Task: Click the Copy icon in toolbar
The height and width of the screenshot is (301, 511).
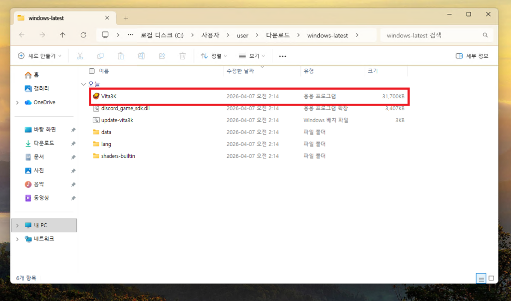Action: tap(100, 56)
